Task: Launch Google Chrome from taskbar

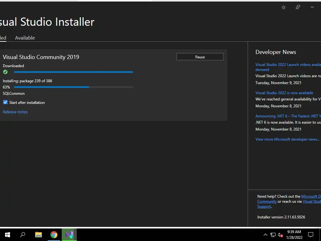Action: pyautogui.click(x=54, y=234)
